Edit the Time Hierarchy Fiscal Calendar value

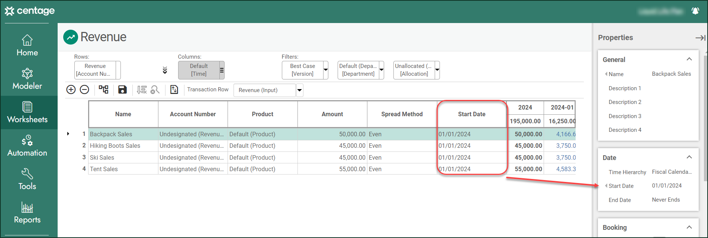(672, 172)
